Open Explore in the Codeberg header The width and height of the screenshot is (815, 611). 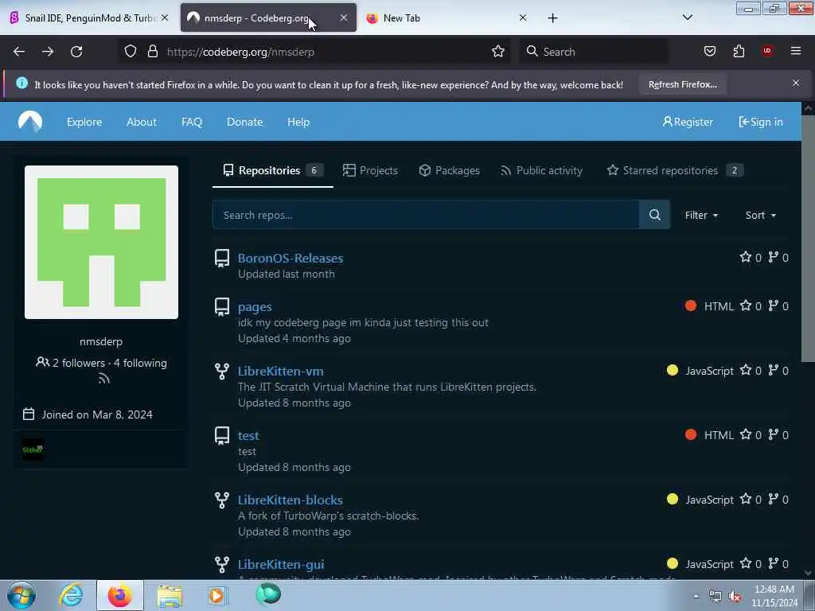84,122
